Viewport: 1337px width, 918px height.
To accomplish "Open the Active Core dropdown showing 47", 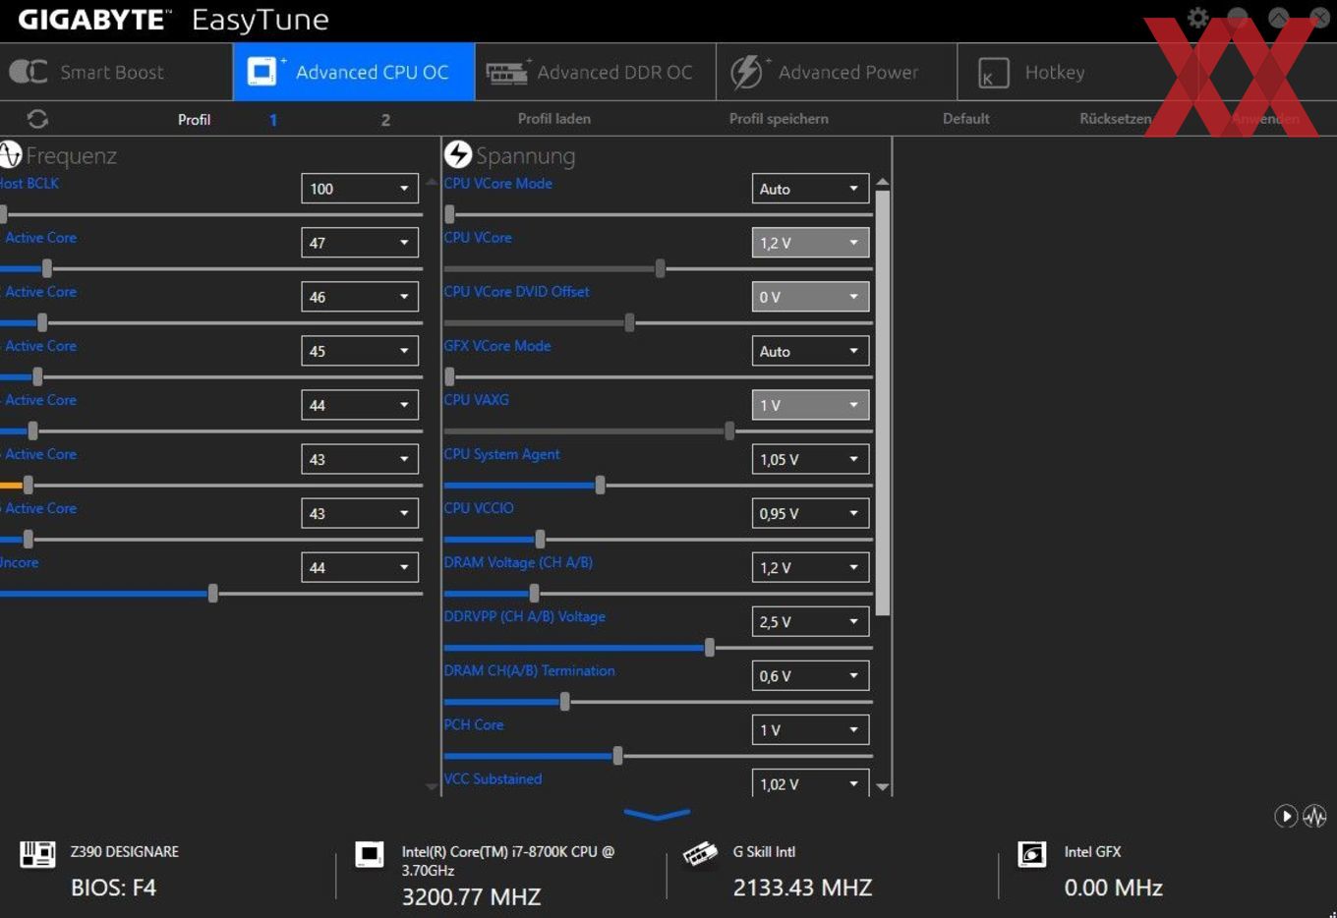I will point(360,243).
